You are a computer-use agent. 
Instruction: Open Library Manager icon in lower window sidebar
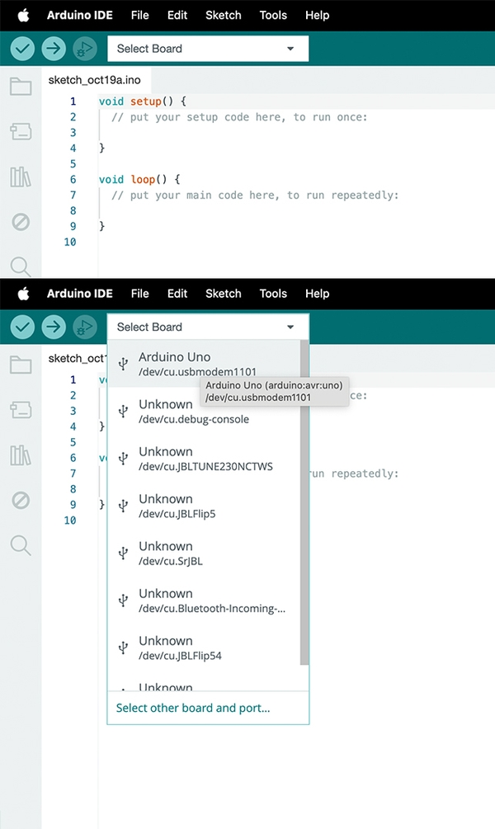point(21,455)
